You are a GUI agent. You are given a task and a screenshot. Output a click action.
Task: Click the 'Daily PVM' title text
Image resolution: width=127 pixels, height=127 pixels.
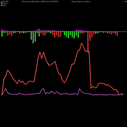(5, 2)
